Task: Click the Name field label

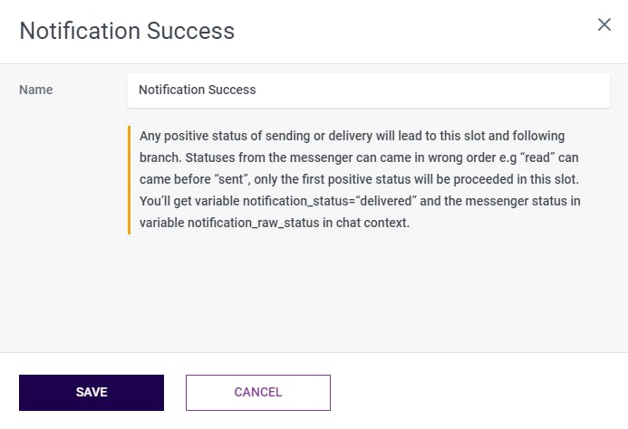Action: [x=36, y=90]
